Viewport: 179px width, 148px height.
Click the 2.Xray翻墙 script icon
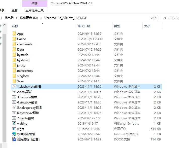(14, 92)
